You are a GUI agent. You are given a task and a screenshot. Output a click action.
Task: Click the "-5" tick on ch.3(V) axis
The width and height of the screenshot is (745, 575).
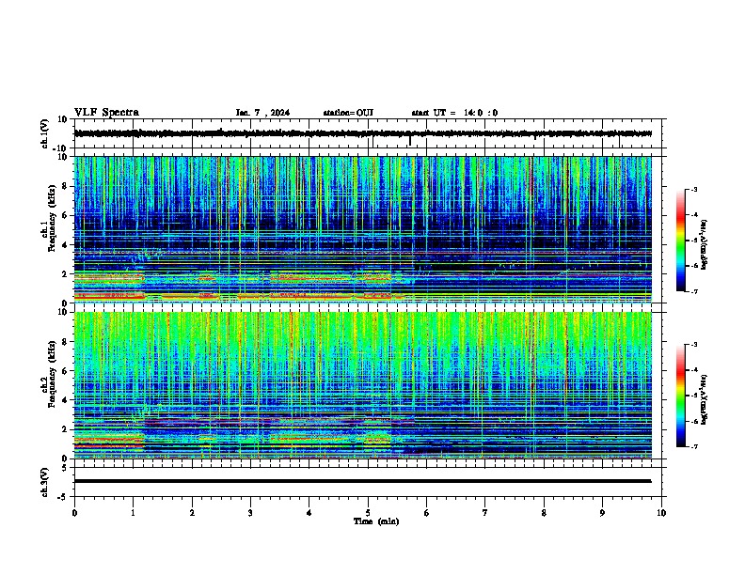tap(64, 497)
